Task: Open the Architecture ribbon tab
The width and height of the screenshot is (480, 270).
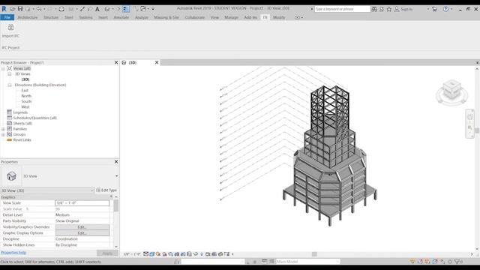Action: point(28,17)
